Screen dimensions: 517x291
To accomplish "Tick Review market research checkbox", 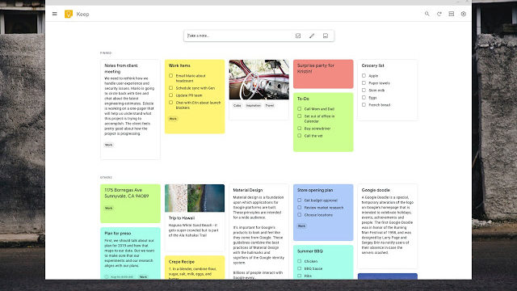I will [x=300, y=207].
